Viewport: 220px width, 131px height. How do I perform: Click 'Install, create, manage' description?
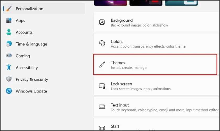pyautogui.click(x=129, y=68)
